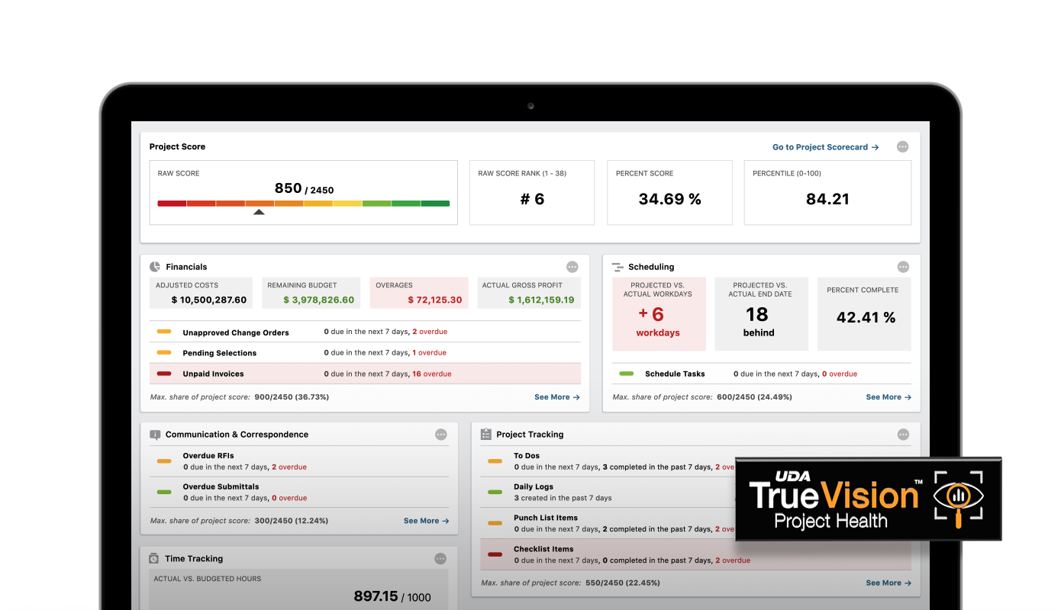
Task: Select the Unpaid Invoices row
Action: [x=365, y=374]
